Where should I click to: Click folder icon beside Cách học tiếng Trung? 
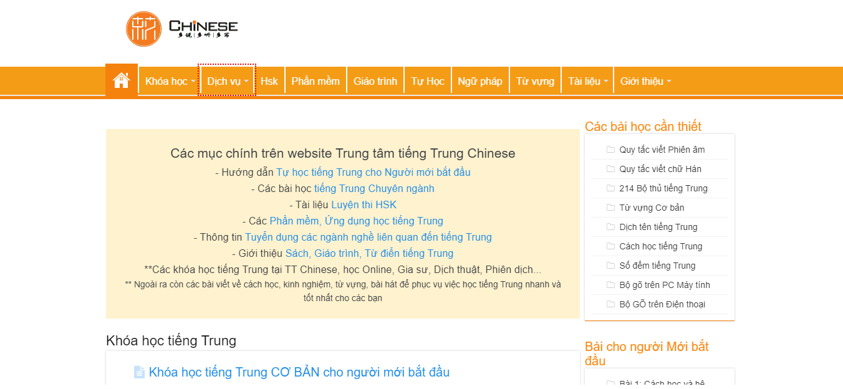[610, 246]
